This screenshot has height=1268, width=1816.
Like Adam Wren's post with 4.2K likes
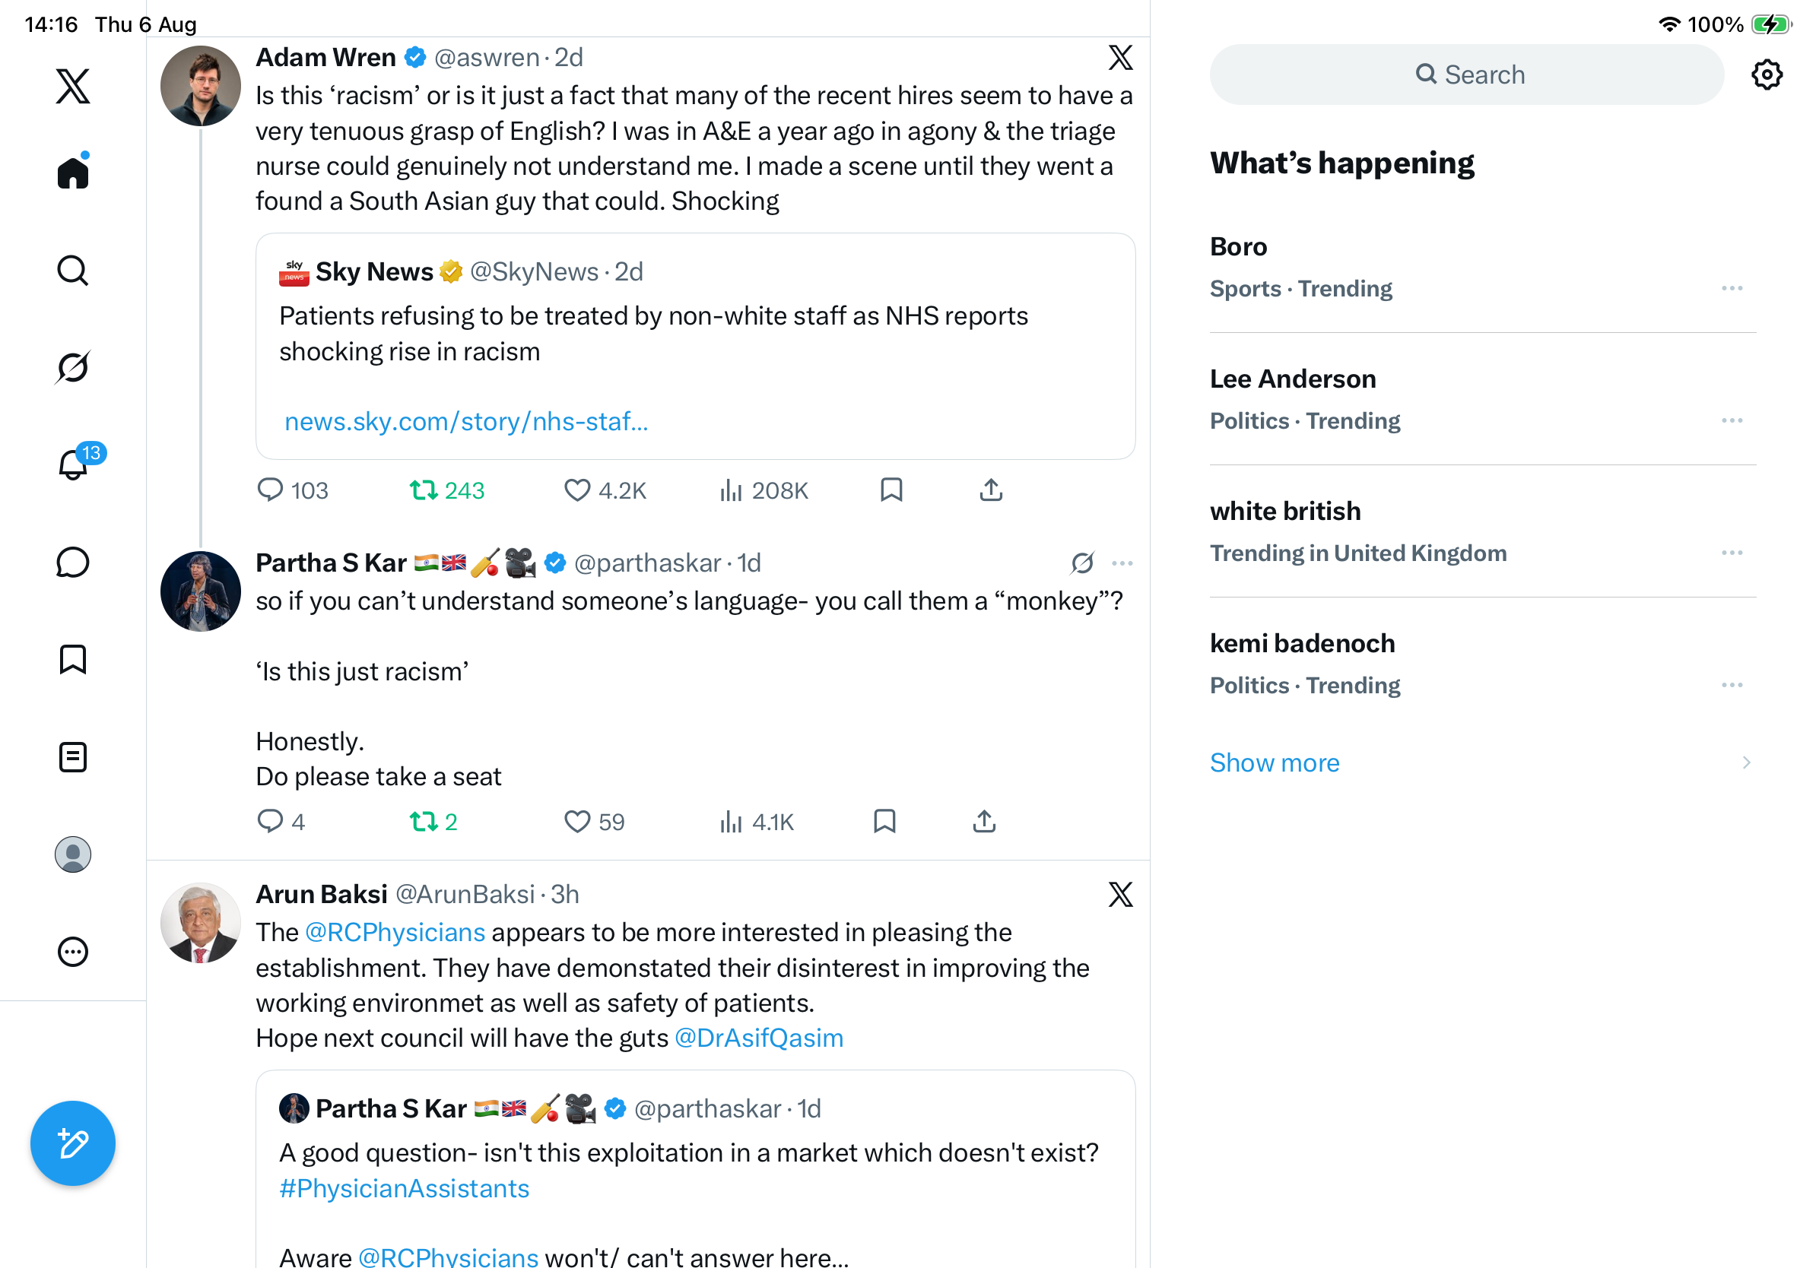pos(605,491)
